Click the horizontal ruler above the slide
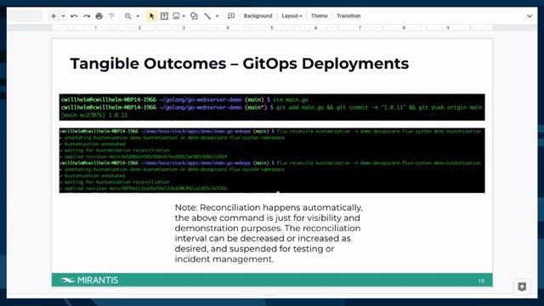544x306 pixels. [272, 28]
